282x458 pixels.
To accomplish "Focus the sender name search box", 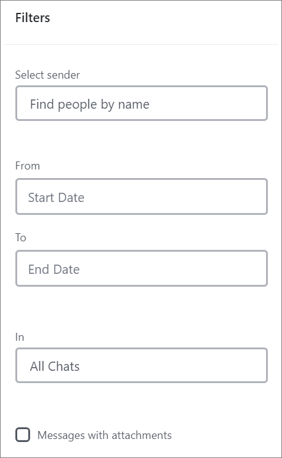I will click(141, 103).
